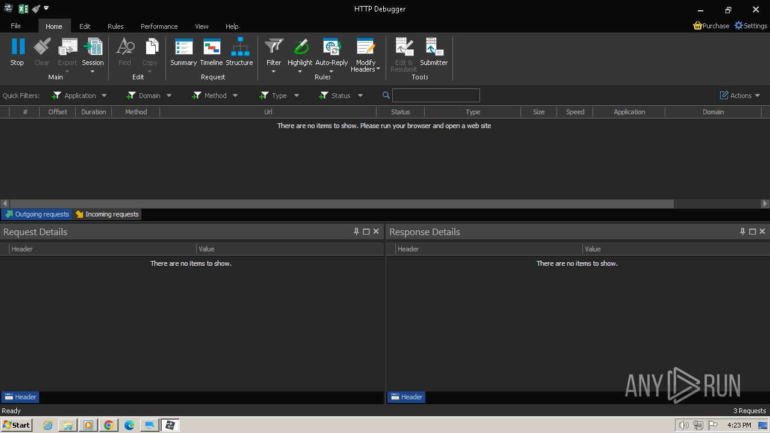This screenshot has width=770, height=433.
Task: Click the horizontal scrollbar of request list
Action: pyautogui.click(x=342, y=204)
